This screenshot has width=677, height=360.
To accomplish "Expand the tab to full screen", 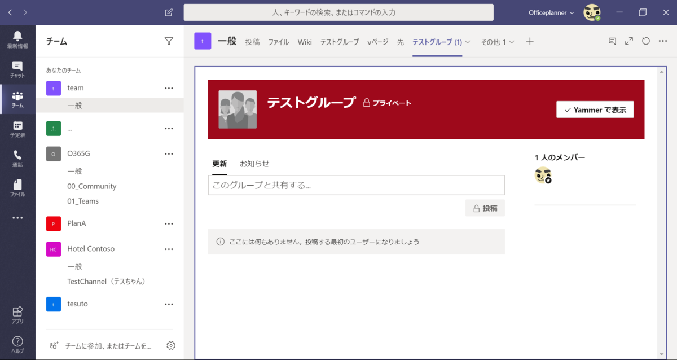I will click(629, 41).
